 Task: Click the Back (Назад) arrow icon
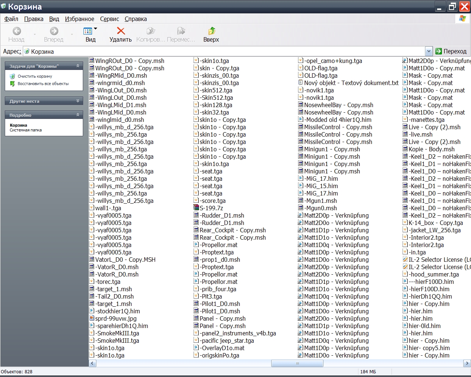click(17, 31)
